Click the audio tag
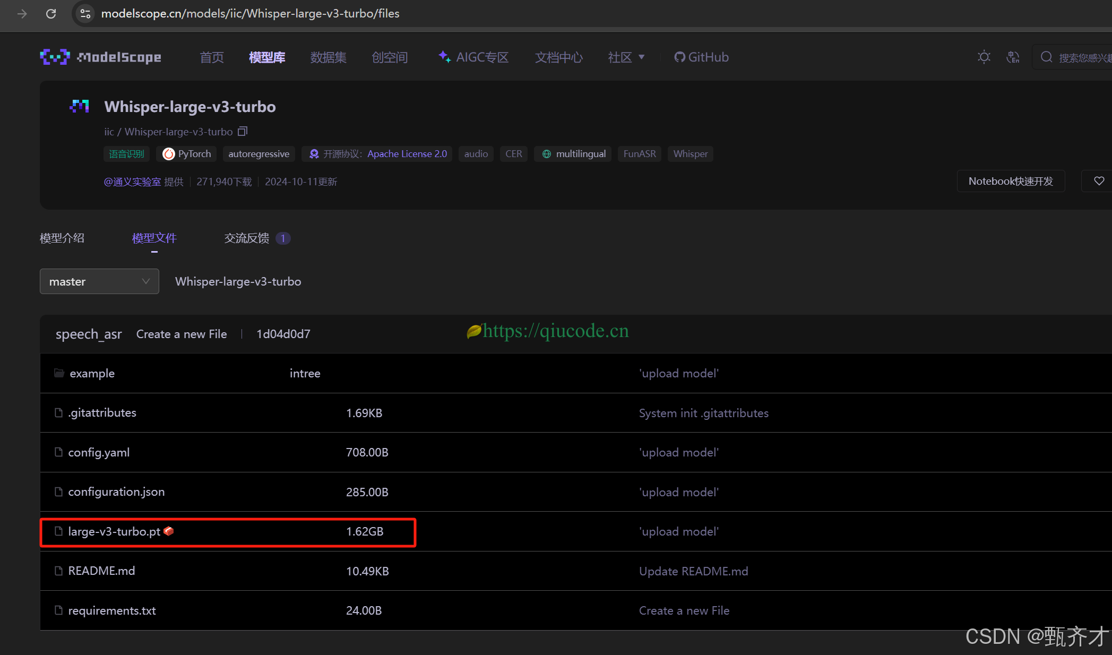The width and height of the screenshot is (1112, 655). (476, 154)
